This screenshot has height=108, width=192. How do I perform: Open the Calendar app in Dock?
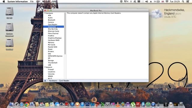point(42,104)
